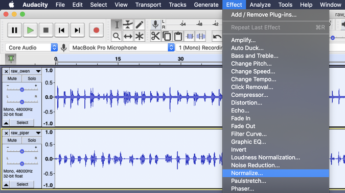Open the 1 (Mono) Recording channels dropdown
The height and width of the screenshot is (193, 345).
(x=199, y=47)
